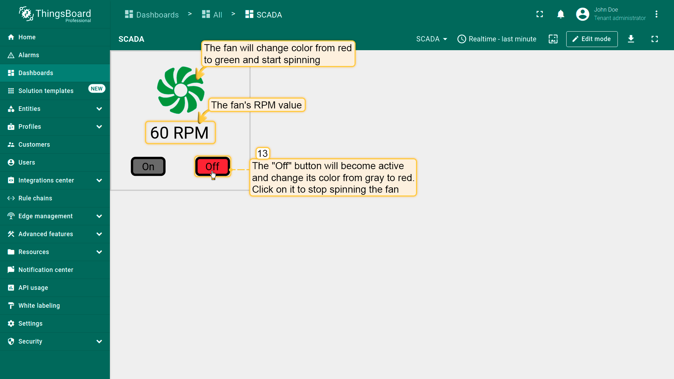This screenshot has height=379, width=674.
Task: Toggle fullscreen icon in top bar
Action: click(540, 14)
